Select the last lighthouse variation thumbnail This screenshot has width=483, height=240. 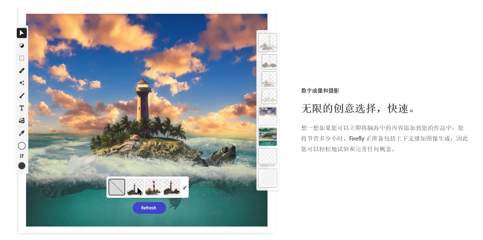[171, 187]
